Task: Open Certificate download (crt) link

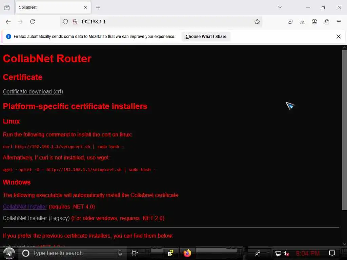Action: [x=33, y=91]
